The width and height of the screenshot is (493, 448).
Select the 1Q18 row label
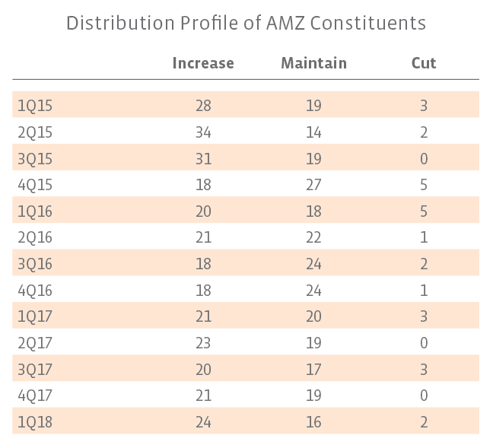(35, 421)
